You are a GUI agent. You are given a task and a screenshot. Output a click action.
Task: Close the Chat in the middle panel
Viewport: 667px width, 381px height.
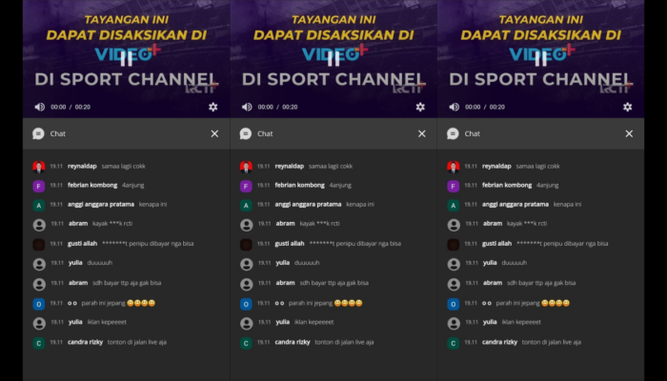421,133
